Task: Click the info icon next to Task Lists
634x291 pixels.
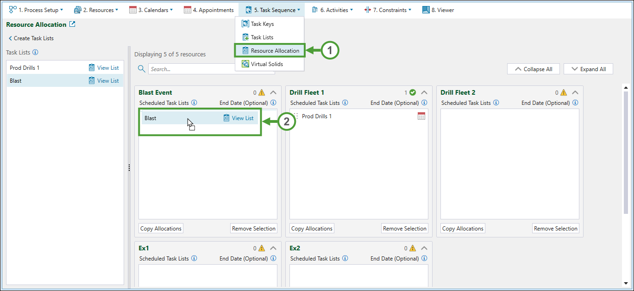Action: point(35,53)
